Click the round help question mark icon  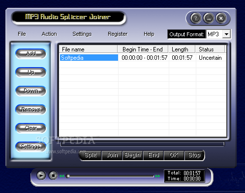(196, 18)
